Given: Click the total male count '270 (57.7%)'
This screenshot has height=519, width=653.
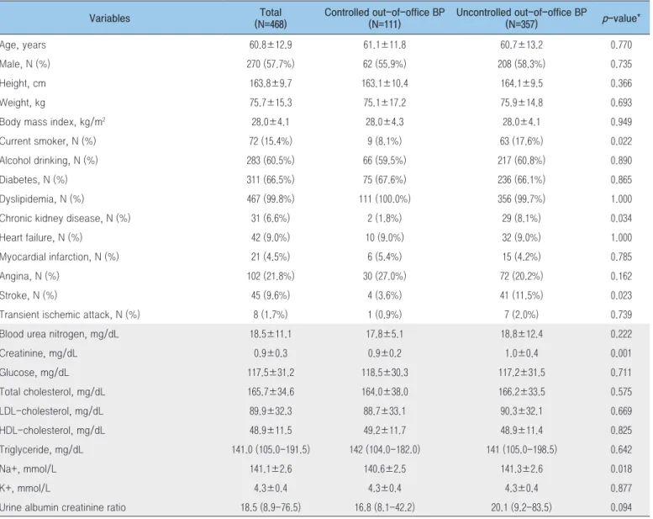Looking at the screenshot, I should (x=271, y=64).
